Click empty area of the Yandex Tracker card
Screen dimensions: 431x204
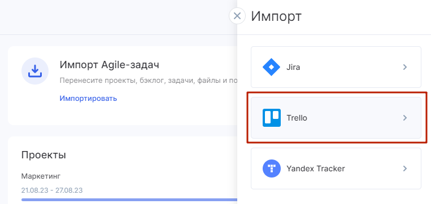pos(374,168)
